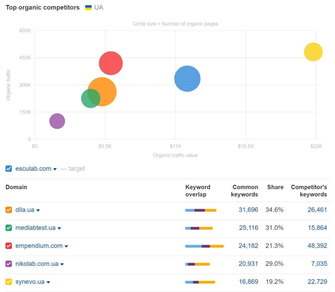Click the 31.0% share value

point(275,228)
